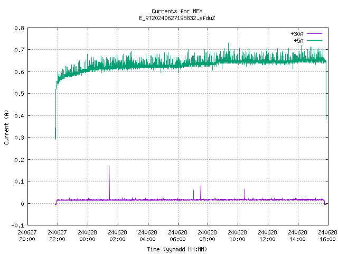Click the y-axis label 'Current (A)'
Viewport: 338px width, 254px height.
[x=6, y=127]
